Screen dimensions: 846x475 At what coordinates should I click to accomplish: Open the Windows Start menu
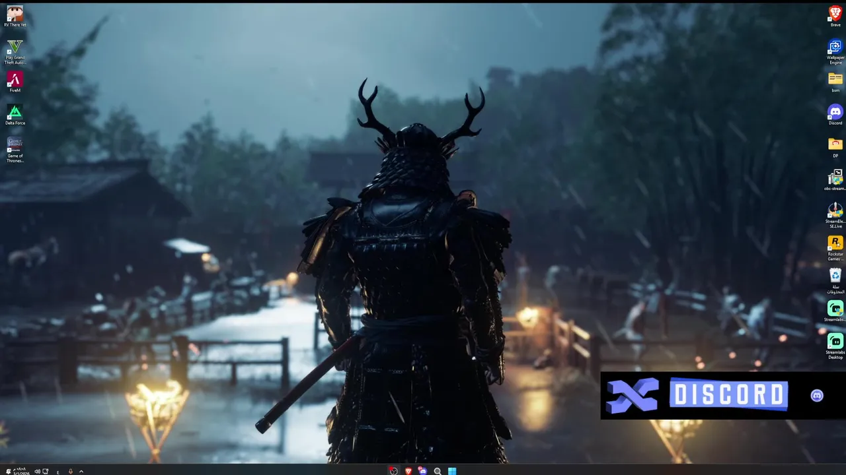coord(452,471)
